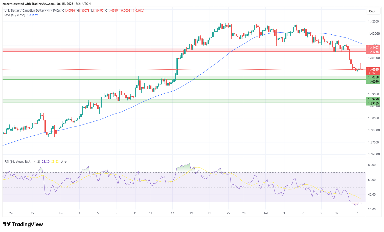Click the RSI value 28.30
This screenshot has width=384, height=232.
click(46, 161)
